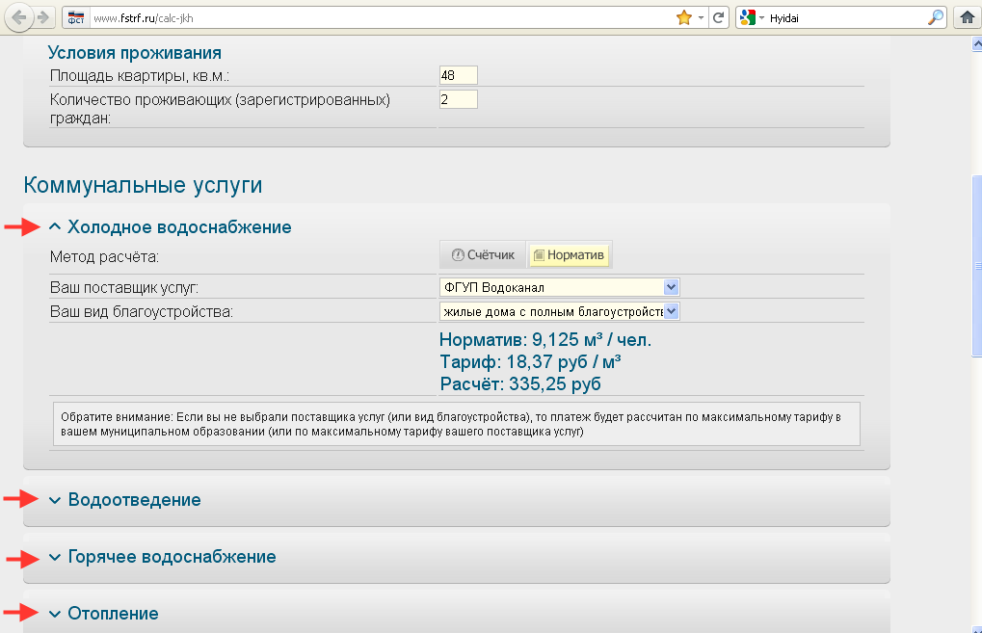
Task: Reload the current page
Action: [x=718, y=17]
